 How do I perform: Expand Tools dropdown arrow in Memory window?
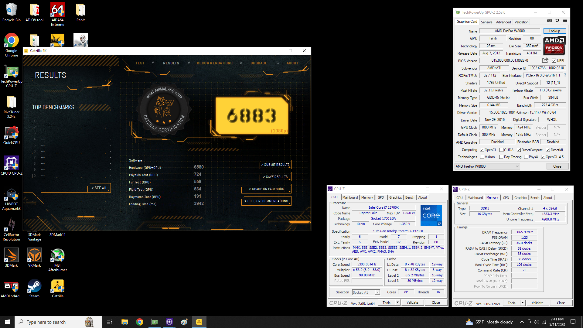pos(523,303)
